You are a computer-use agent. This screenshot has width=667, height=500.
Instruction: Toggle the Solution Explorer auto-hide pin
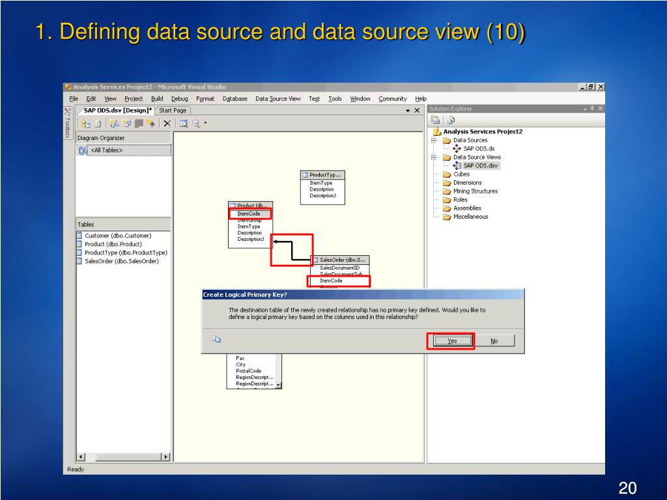(x=591, y=109)
